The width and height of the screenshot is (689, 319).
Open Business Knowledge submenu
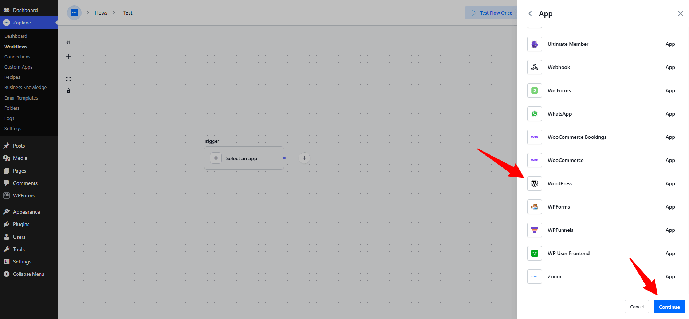(x=25, y=87)
